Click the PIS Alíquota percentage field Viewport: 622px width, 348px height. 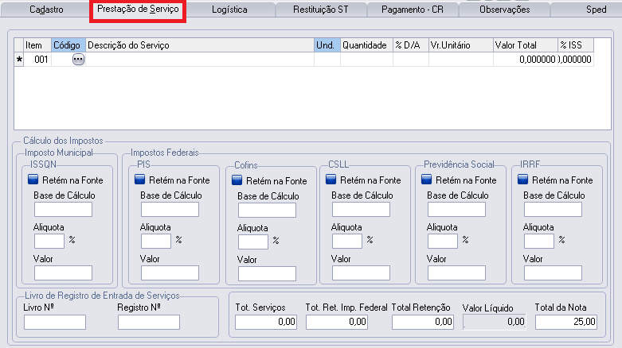pos(155,241)
